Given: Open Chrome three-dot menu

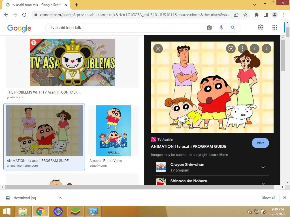Looking at the screenshot, I should point(284,15).
